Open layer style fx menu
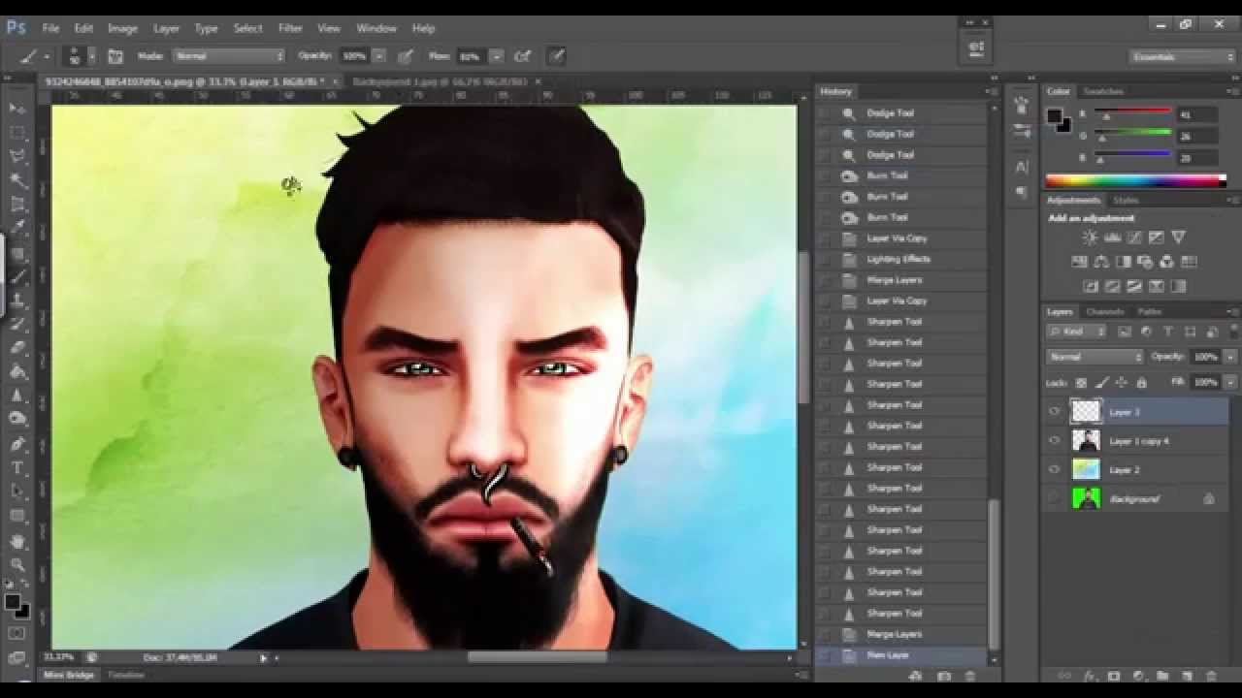This screenshot has height=698, width=1242. click(1090, 676)
